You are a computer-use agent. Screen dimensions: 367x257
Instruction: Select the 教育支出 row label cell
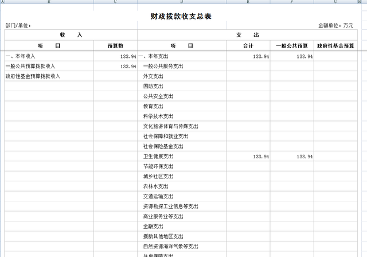[154, 106]
